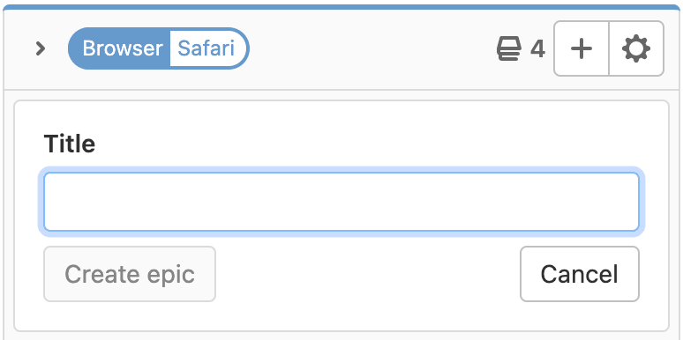Click the cog icon in list header
The width and height of the screenshot is (683, 340).
[x=636, y=48]
